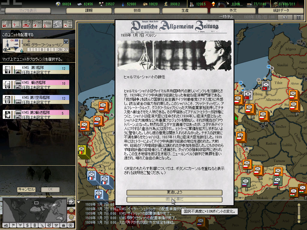Switch to supply stack map mode
This screenshot has height=230, width=307.
point(35,225)
